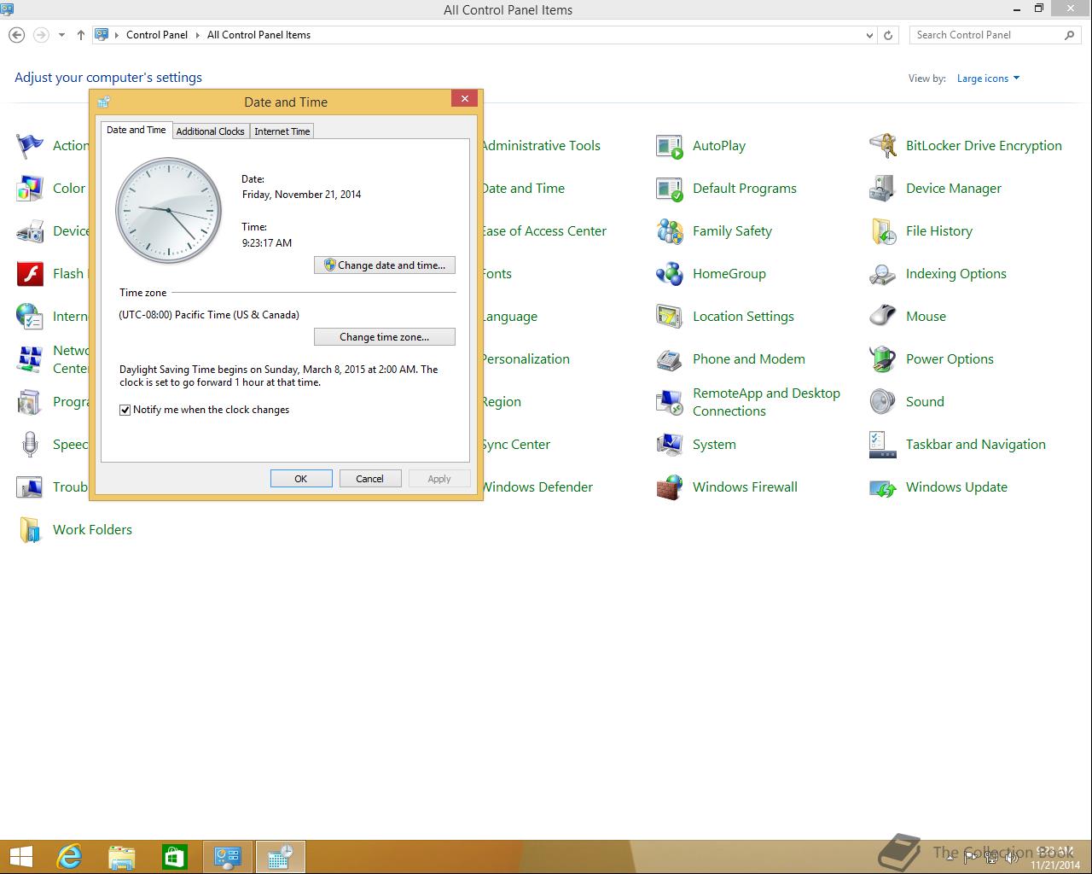Click in the Search Control Panel field

click(x=987, y=35)
